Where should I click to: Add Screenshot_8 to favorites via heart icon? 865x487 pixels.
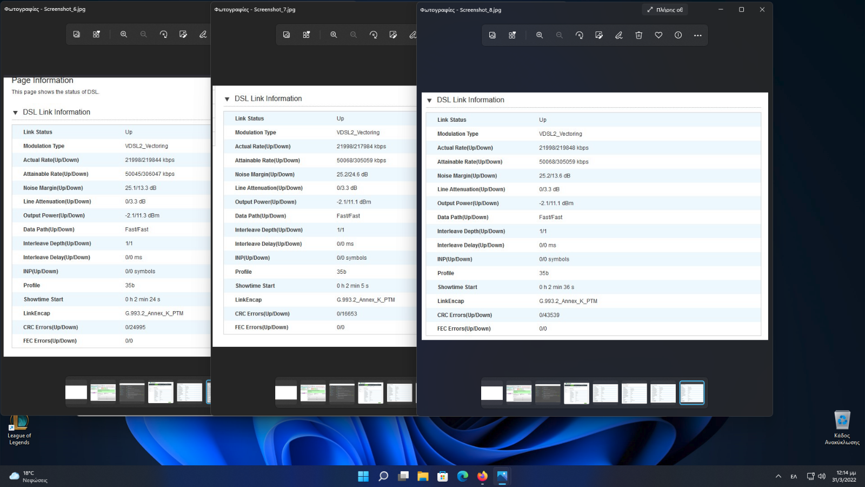(658, 35)
